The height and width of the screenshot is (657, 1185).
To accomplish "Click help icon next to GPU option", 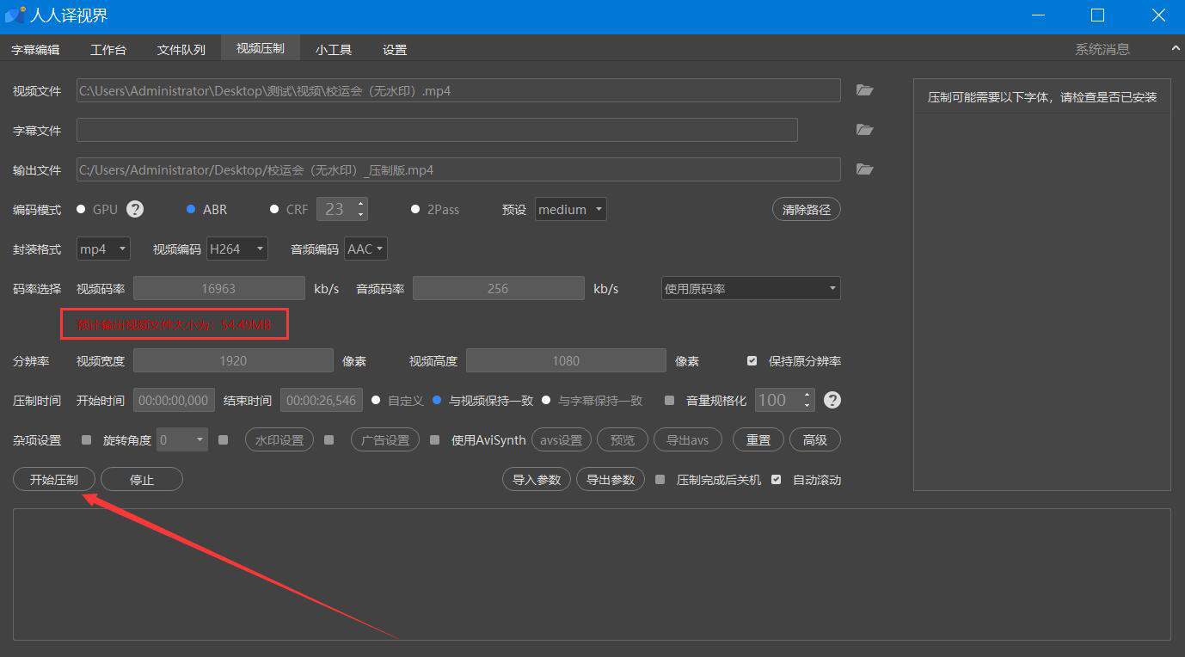I will click(x=135, y=209).
